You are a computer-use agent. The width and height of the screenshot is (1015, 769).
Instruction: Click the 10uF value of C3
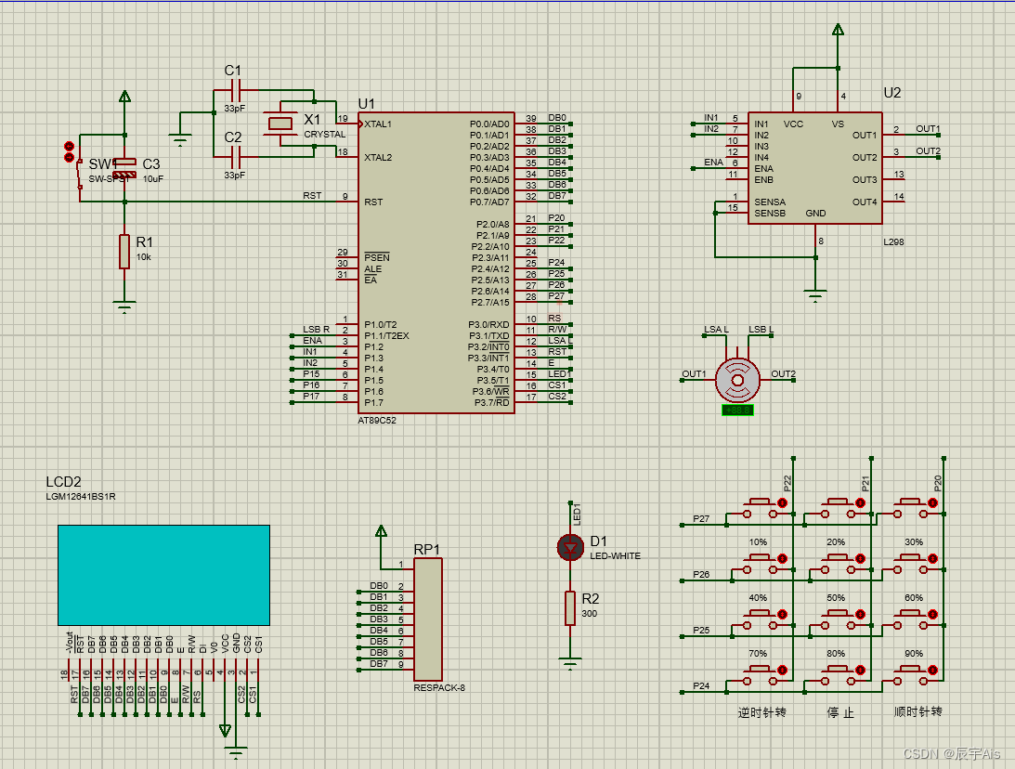click(153, 178)
